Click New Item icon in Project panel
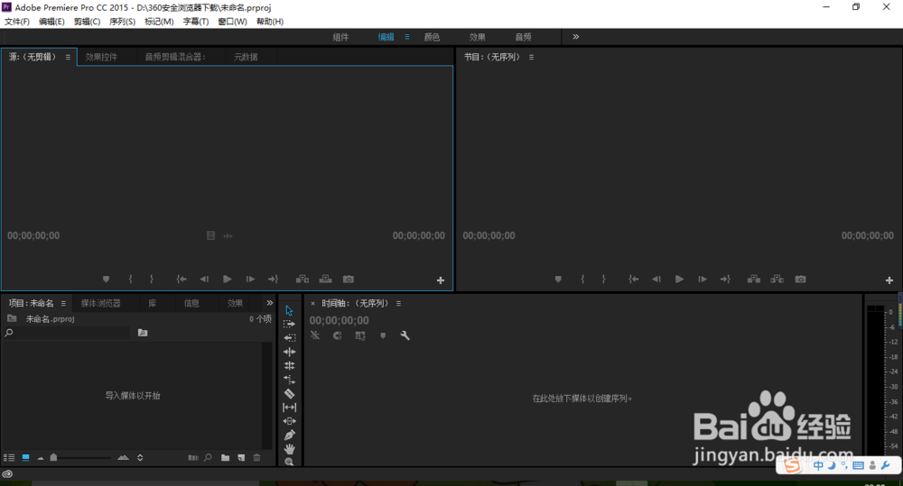903x486 pixels. coord(241,458)
